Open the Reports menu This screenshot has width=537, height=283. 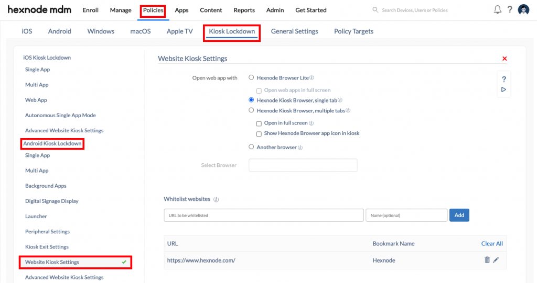point(244,10)
